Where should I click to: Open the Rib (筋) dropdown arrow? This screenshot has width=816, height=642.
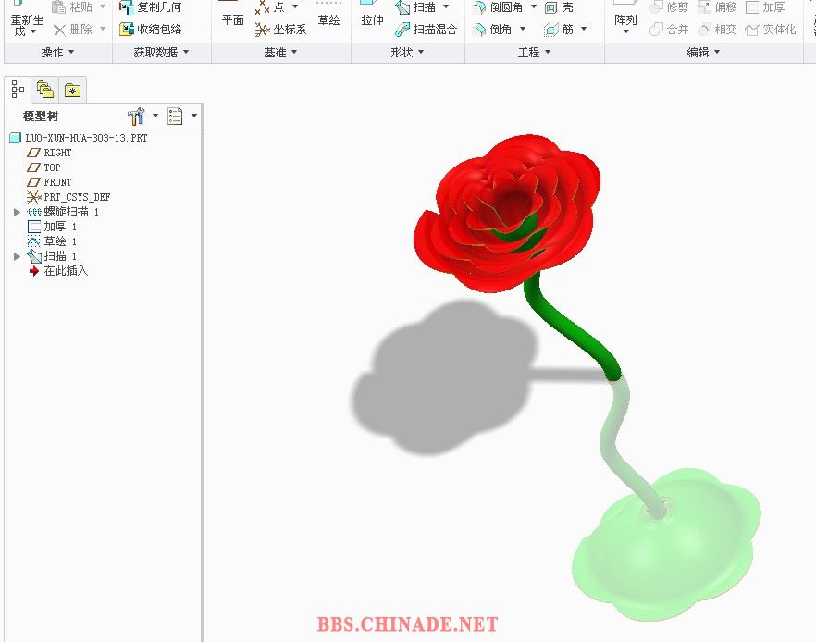click(x=584, y=29)
